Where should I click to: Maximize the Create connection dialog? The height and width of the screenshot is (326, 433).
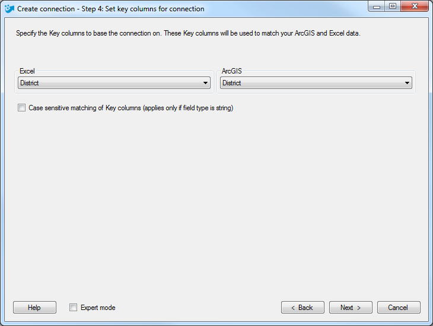point(393,7)
